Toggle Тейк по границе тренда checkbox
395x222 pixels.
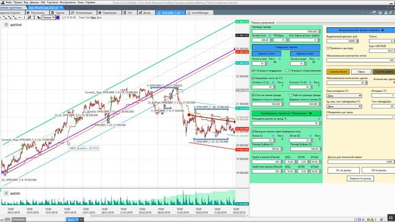[x=291, y=95]
